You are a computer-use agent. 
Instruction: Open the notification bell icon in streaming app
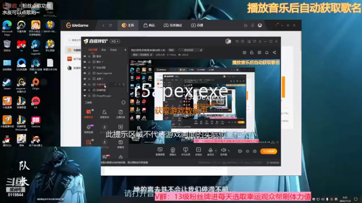(267, 52)
